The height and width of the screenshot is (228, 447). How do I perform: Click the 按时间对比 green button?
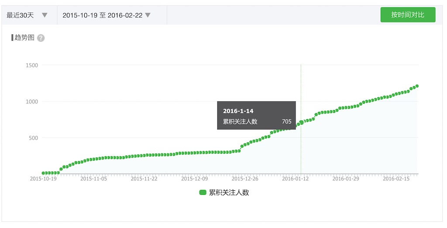(x=408, y=15)
